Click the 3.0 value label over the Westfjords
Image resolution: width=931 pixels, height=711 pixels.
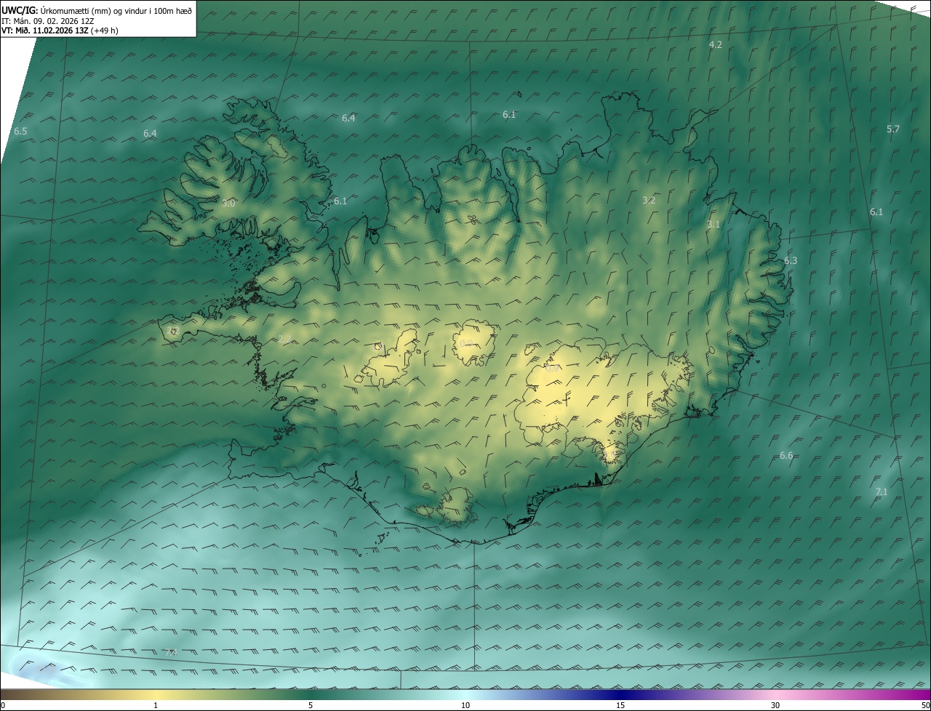228,204
